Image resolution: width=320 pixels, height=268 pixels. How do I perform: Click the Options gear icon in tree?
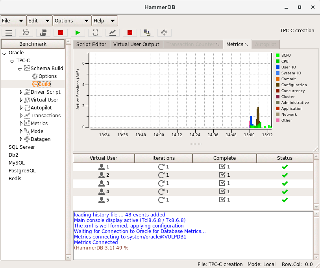tap(35, 76)
